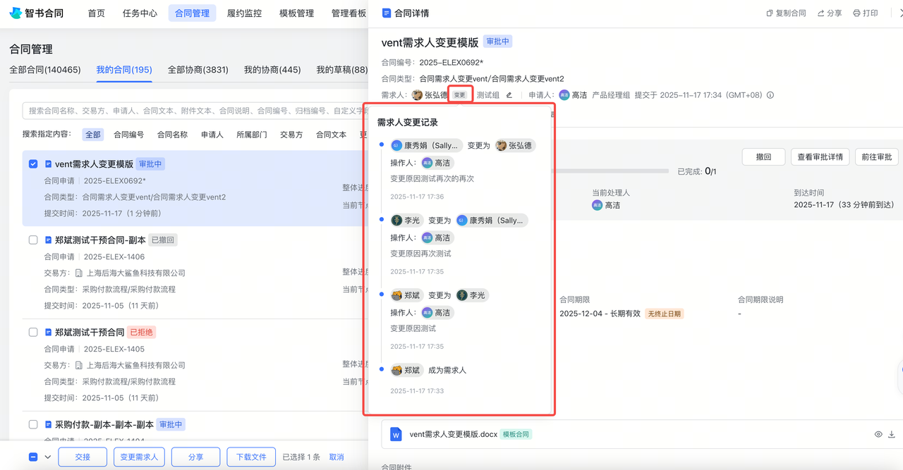Open the 任务中心 menu item
The image size is (903, 470).
click(140, 12)
